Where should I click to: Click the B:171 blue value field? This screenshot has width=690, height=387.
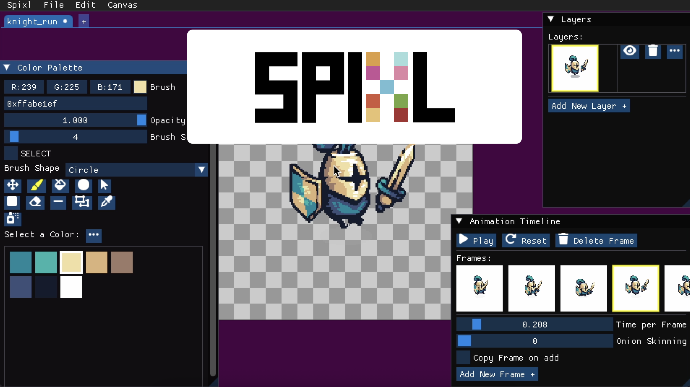click(x=110, y=87)
